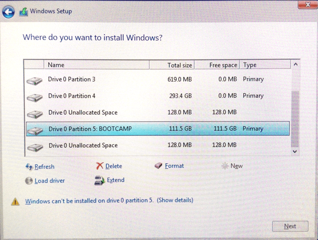The image size is (318, 240).
Task: Select Drive 0 Partition 3 row
Action: pyautogui.click(x=158, y=79)
